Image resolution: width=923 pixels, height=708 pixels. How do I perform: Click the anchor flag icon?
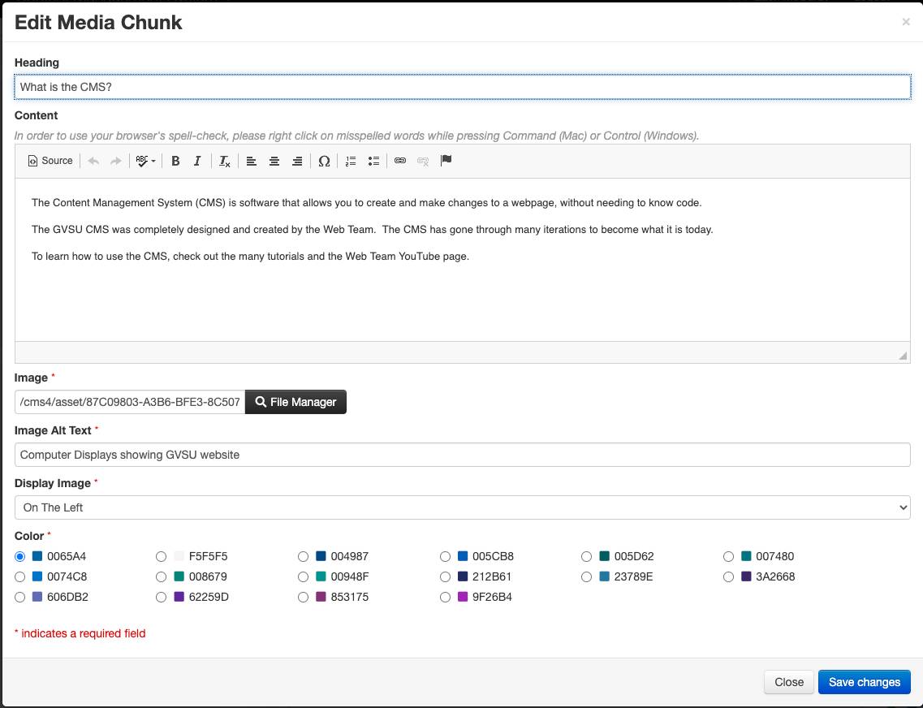click(446, 161)
